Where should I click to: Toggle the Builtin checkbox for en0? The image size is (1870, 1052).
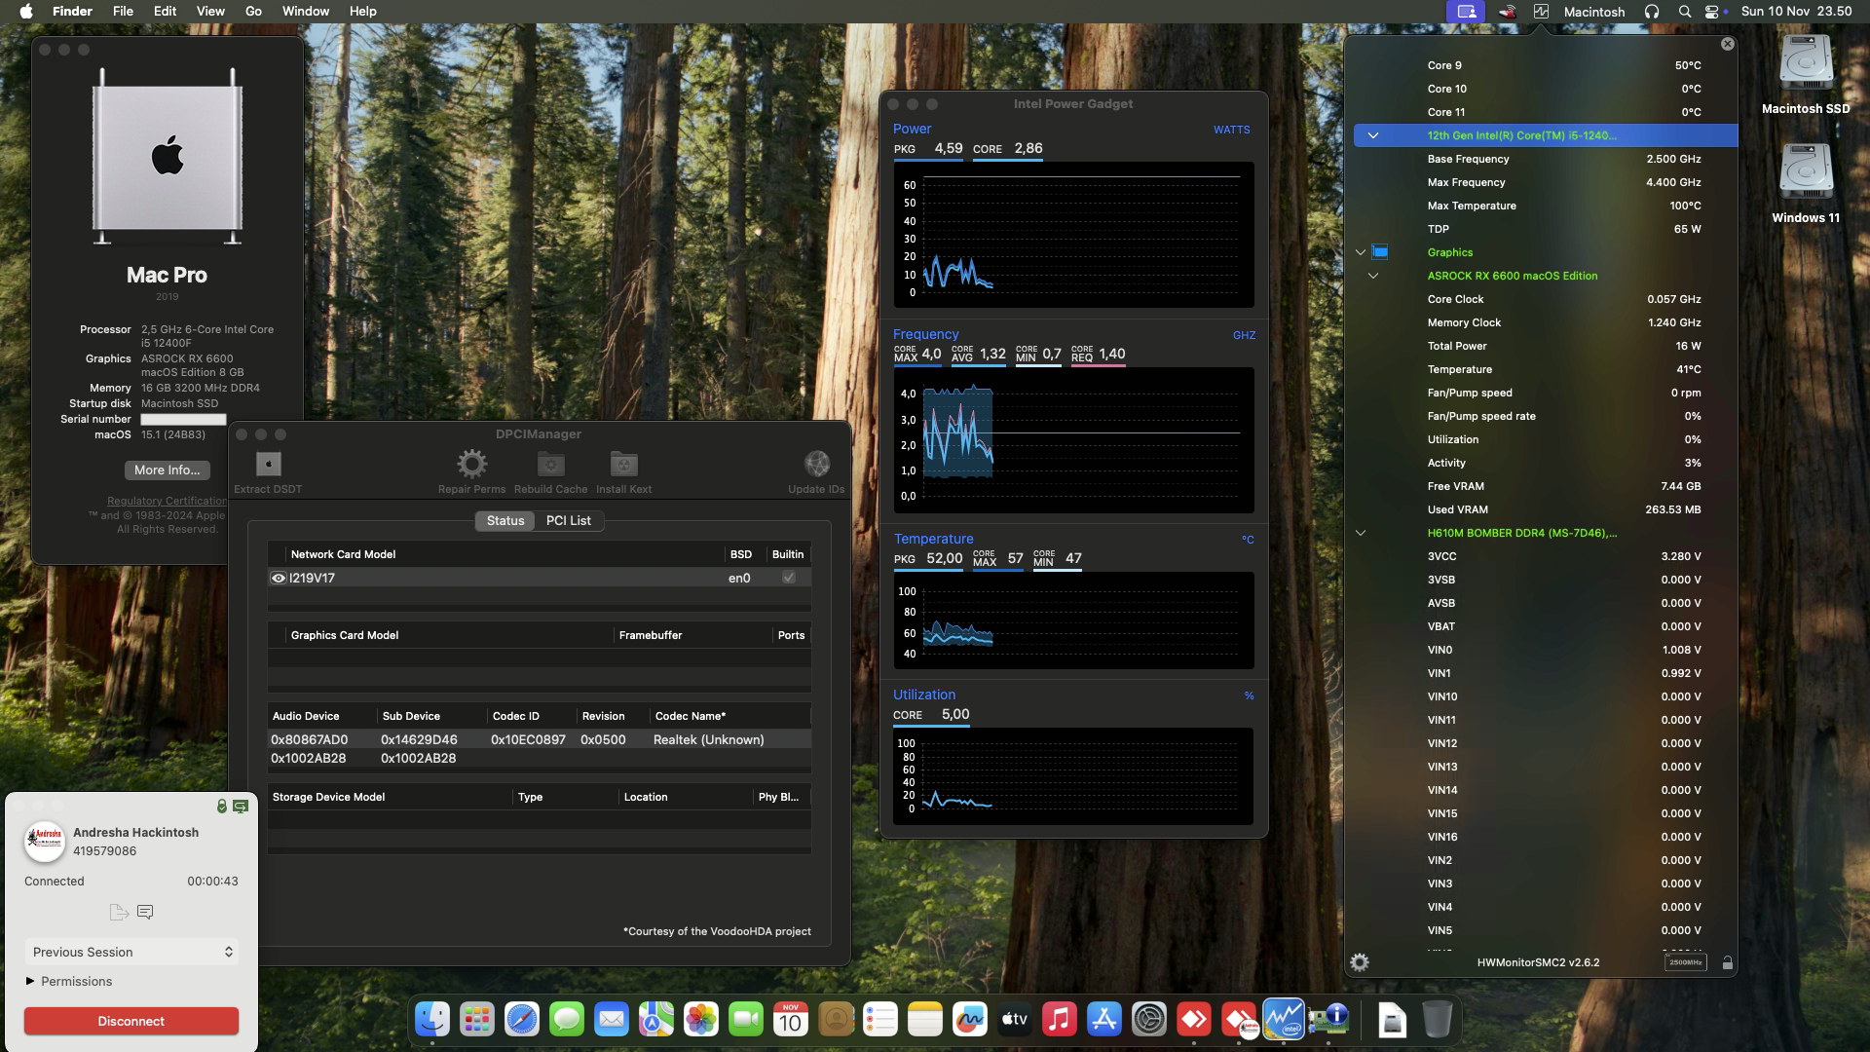tap(787, 578)
